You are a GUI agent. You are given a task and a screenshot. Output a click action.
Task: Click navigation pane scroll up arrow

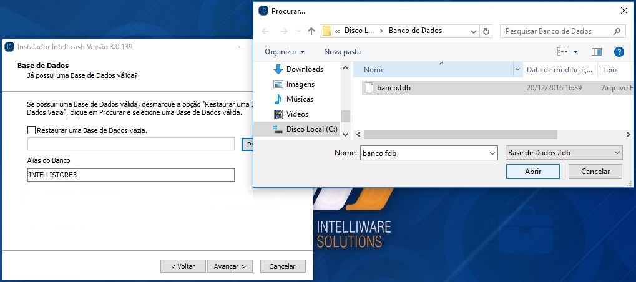point(346,67)
